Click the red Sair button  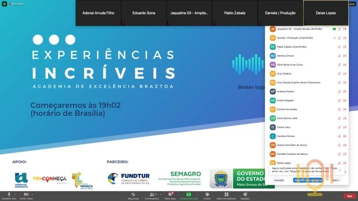(350, 196)
